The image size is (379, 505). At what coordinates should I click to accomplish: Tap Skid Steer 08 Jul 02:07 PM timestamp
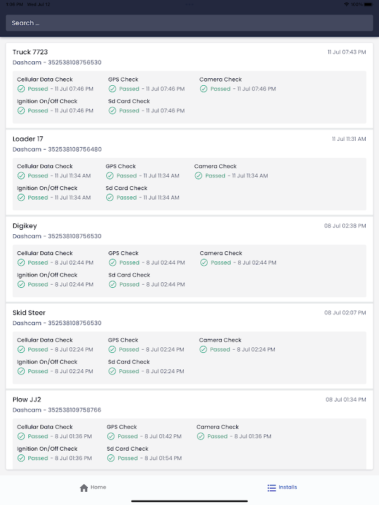[x=345, y=313]
